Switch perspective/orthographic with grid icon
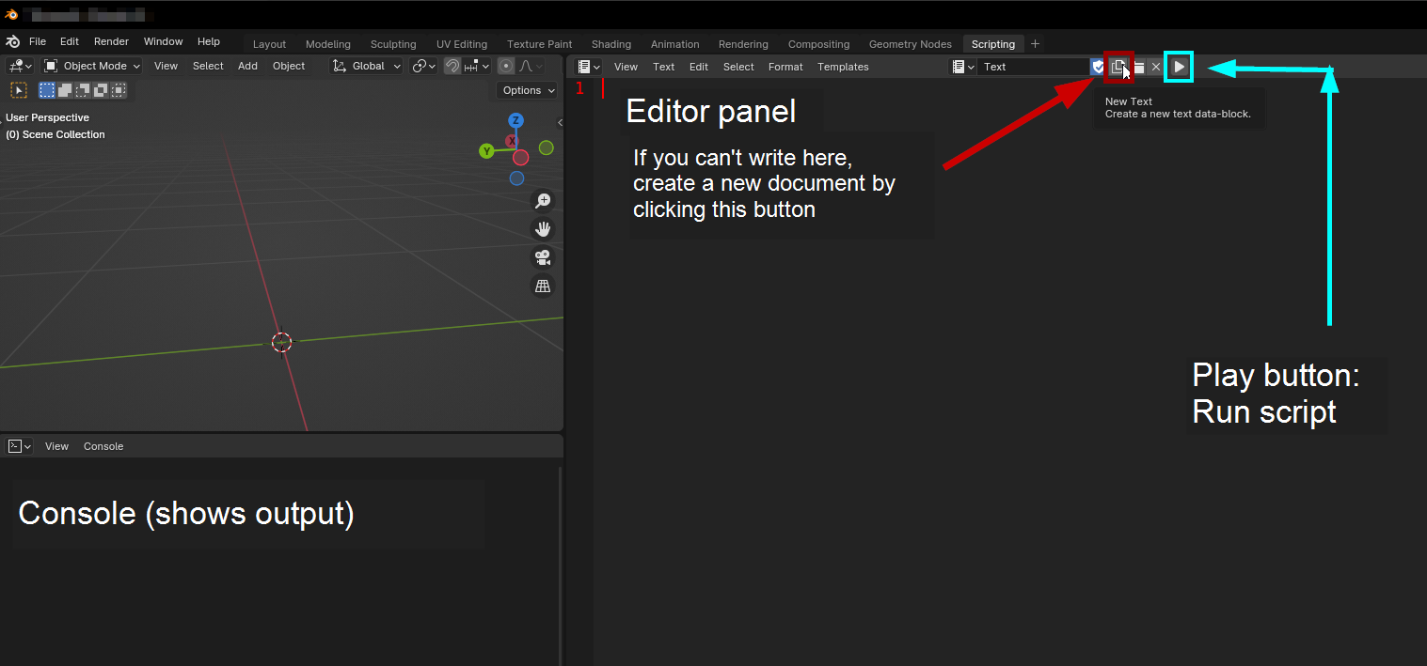Image resolution: width=1427 pixels, height=666 pixels. click(543, 287)
